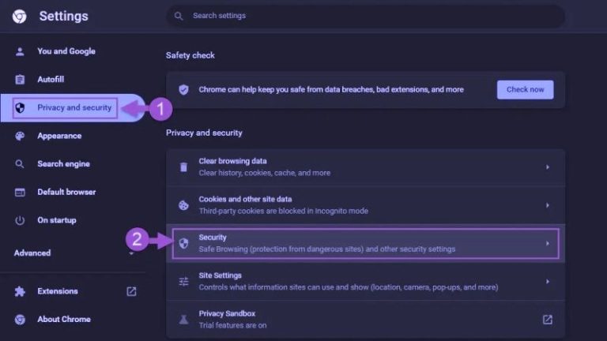Image resolution: width=607 pixels, height=341 pixels.
Task: Click the Appearance palette icon
Action: 21,136
